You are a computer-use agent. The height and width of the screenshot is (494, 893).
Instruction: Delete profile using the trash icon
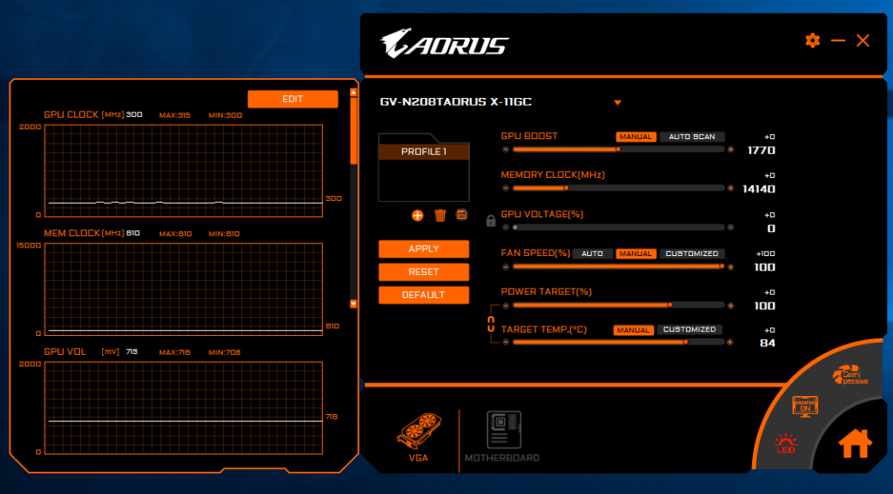point(440,216)
